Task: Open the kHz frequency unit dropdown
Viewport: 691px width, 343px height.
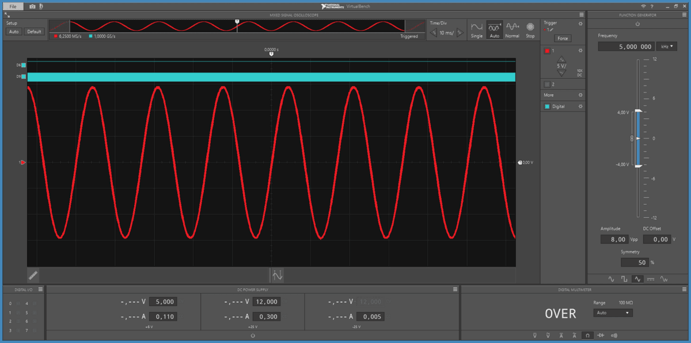Action: [x=667, y=47]
